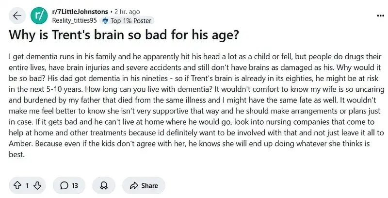Go back using the left arrow

17,16
